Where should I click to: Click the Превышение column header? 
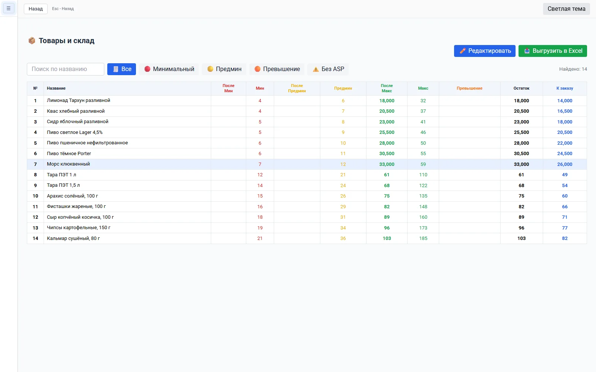[469, 89]
